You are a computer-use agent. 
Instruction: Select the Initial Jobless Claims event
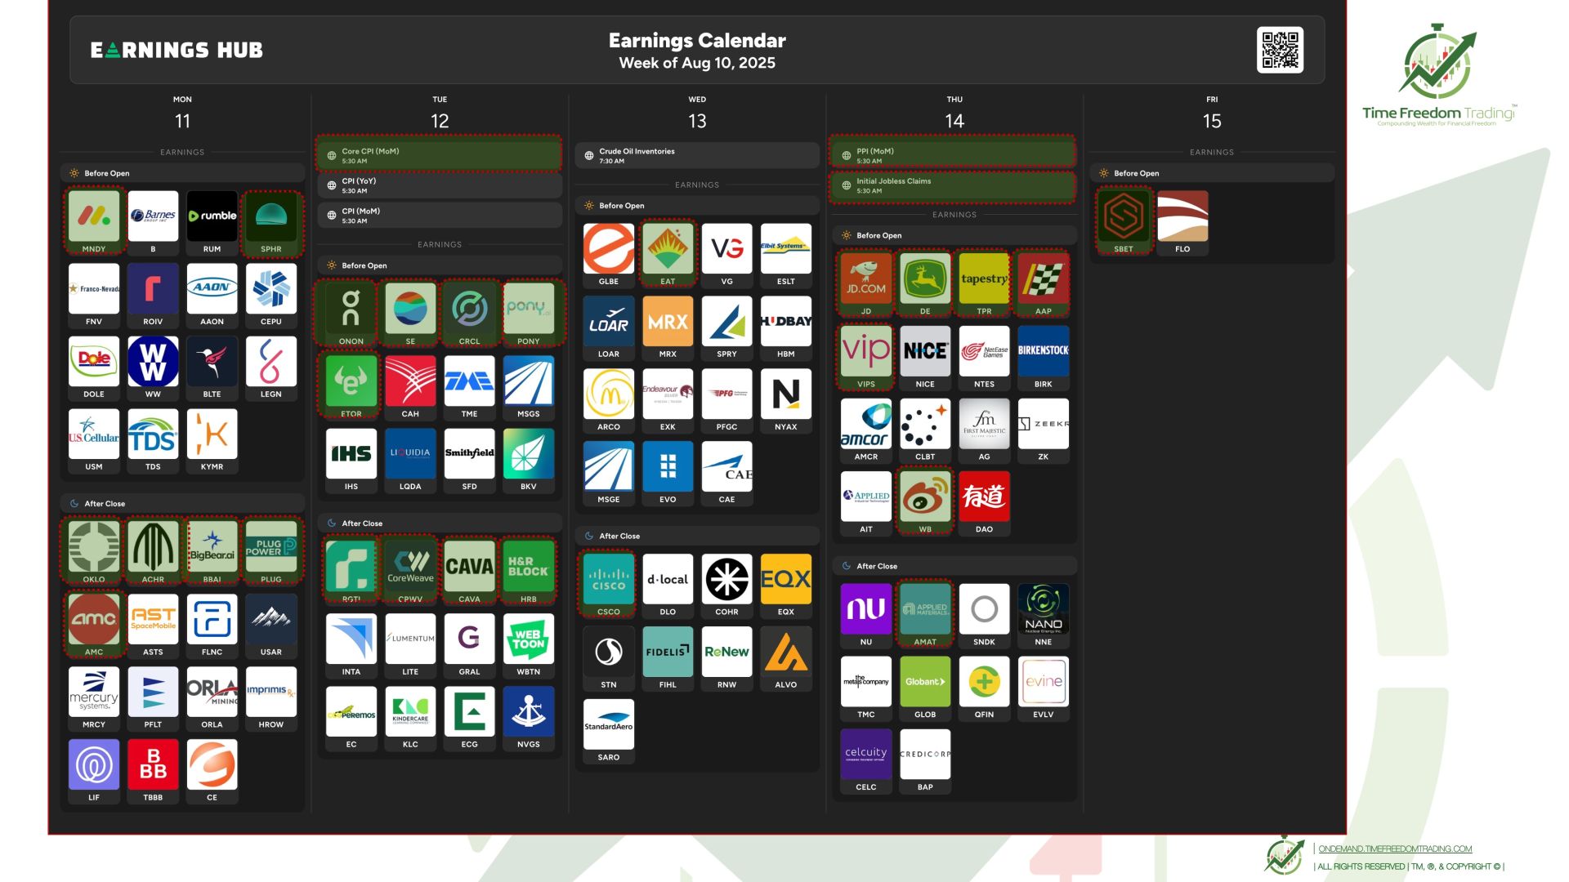click(x=954, y=185)
